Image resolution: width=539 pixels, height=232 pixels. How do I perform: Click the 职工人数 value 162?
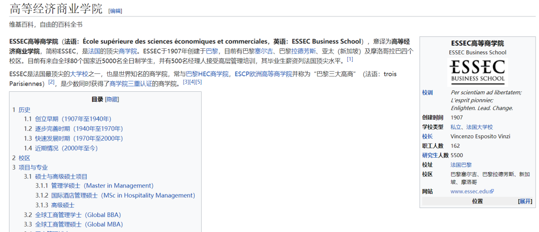[x=455, y=146]
